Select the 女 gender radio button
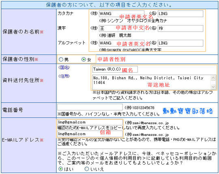 tap(84, 60)
